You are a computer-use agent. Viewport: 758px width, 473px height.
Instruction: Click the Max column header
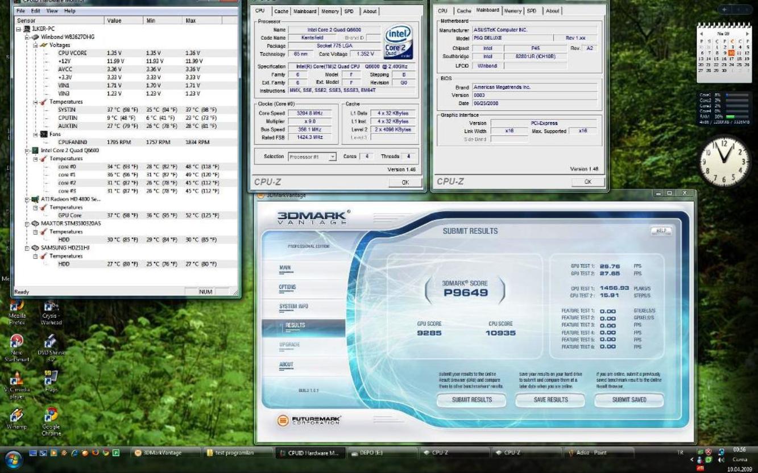pos(202,20)
